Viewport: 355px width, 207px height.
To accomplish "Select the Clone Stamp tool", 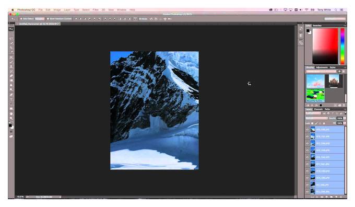I will click(x=11, y=66).
